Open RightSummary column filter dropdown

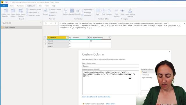[110, 38]
